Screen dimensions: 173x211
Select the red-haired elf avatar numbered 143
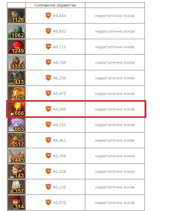[x=16, y=171]
